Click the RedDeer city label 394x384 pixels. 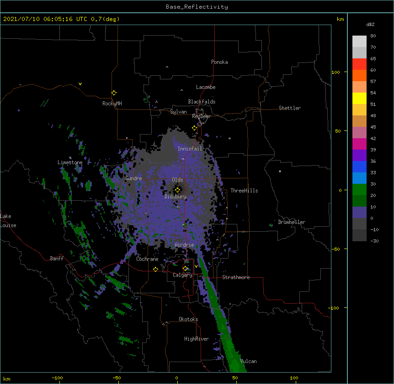tap(201, 116)
